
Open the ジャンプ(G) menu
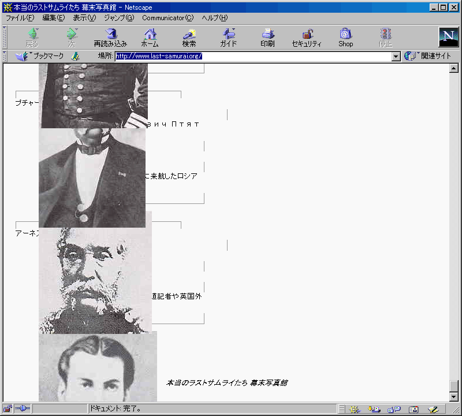pos(119,18)
